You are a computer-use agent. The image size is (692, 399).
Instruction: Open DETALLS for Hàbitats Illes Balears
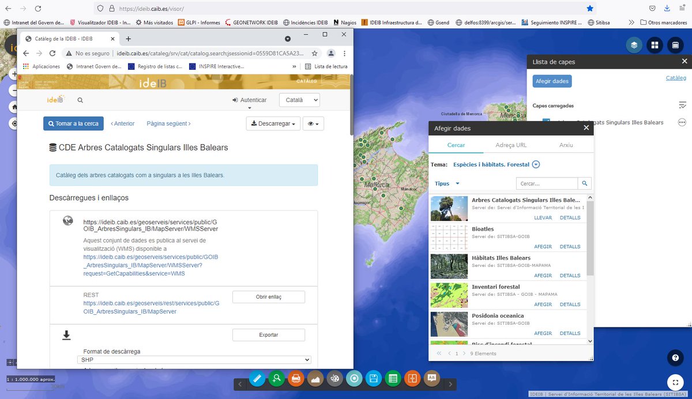click(570, 276)
